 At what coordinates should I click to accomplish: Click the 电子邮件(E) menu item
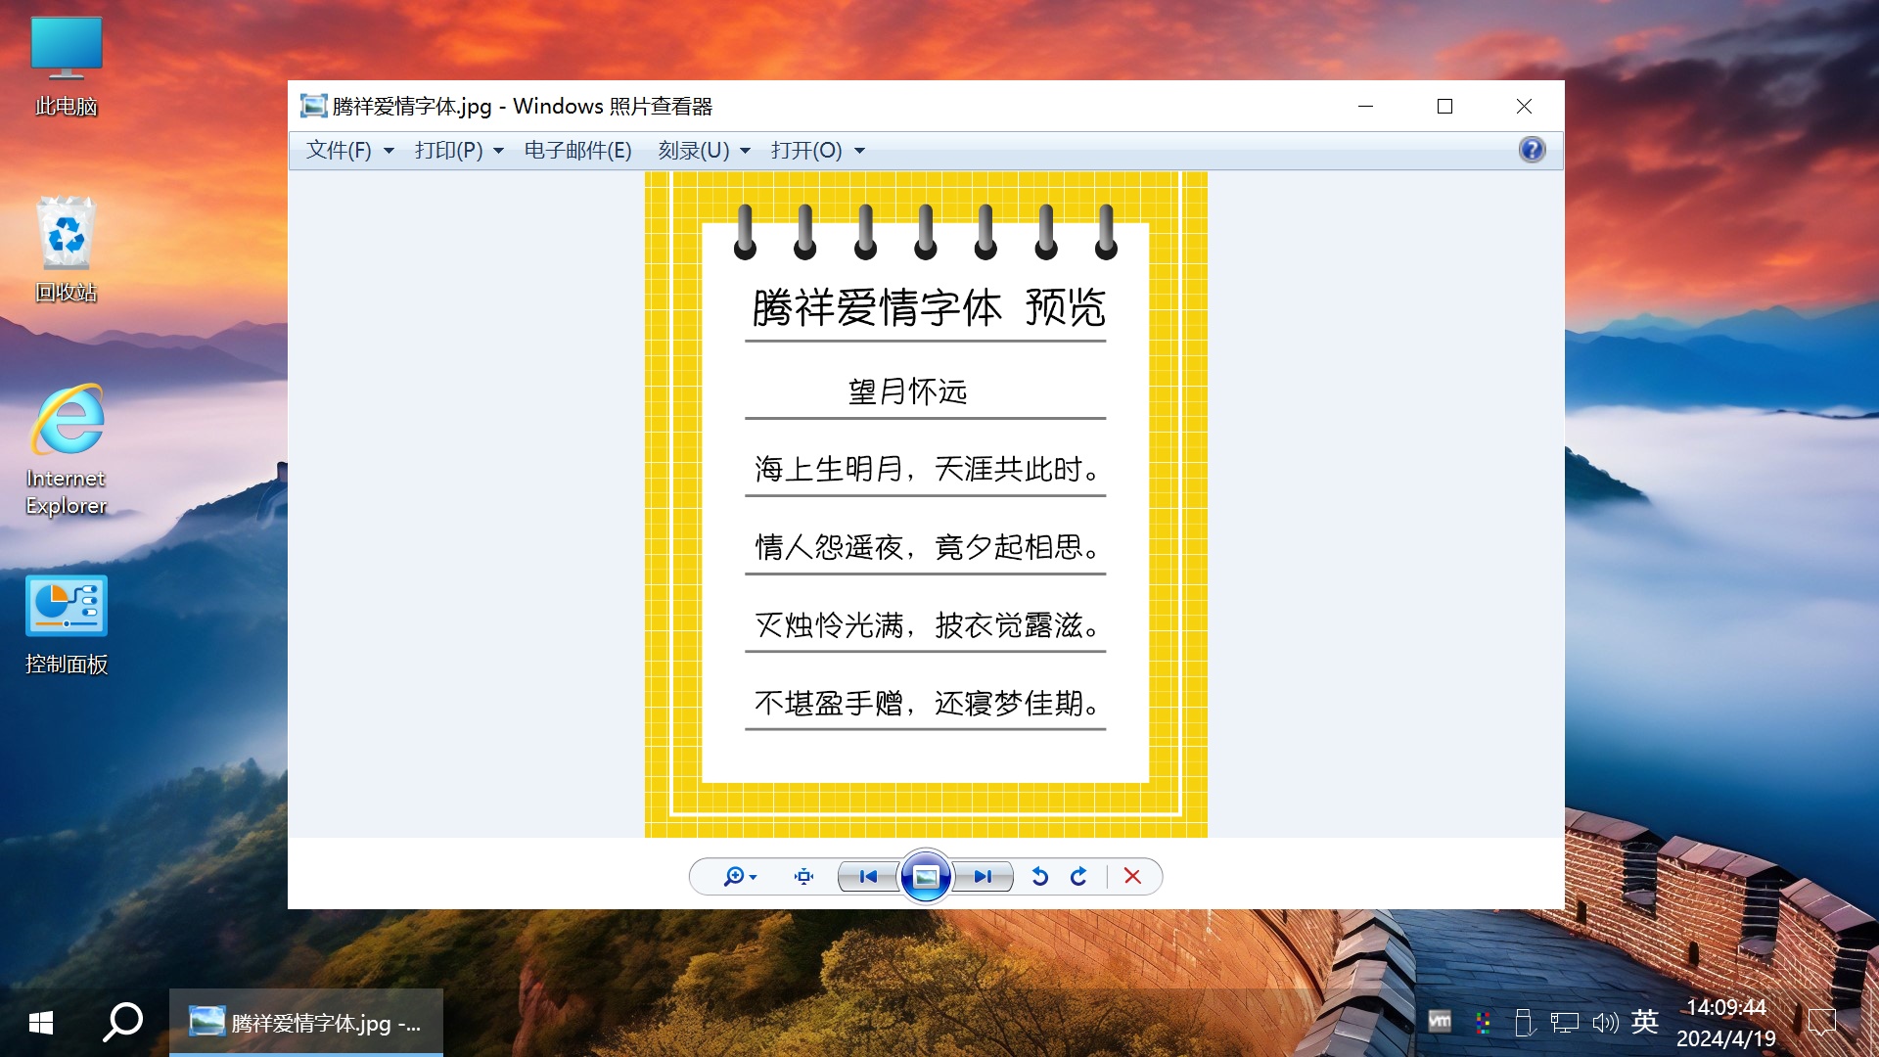tap(577, 150)
